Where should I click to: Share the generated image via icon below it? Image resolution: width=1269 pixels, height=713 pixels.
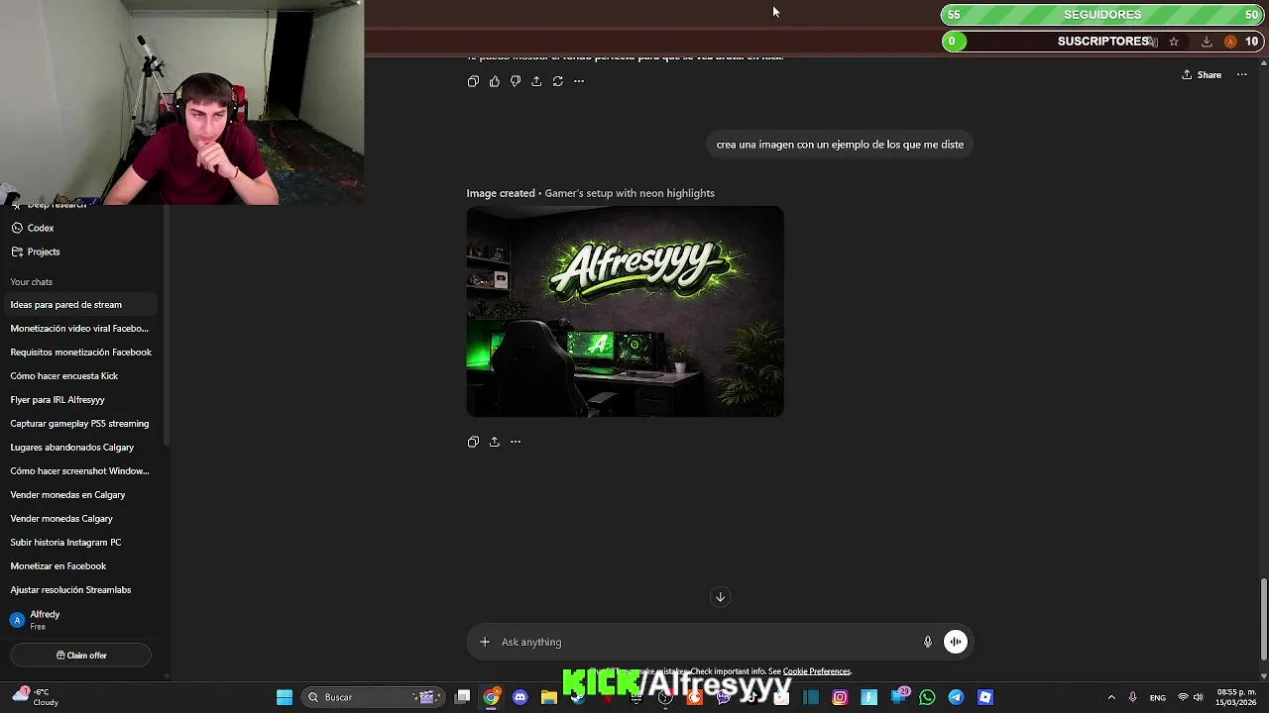495,442
